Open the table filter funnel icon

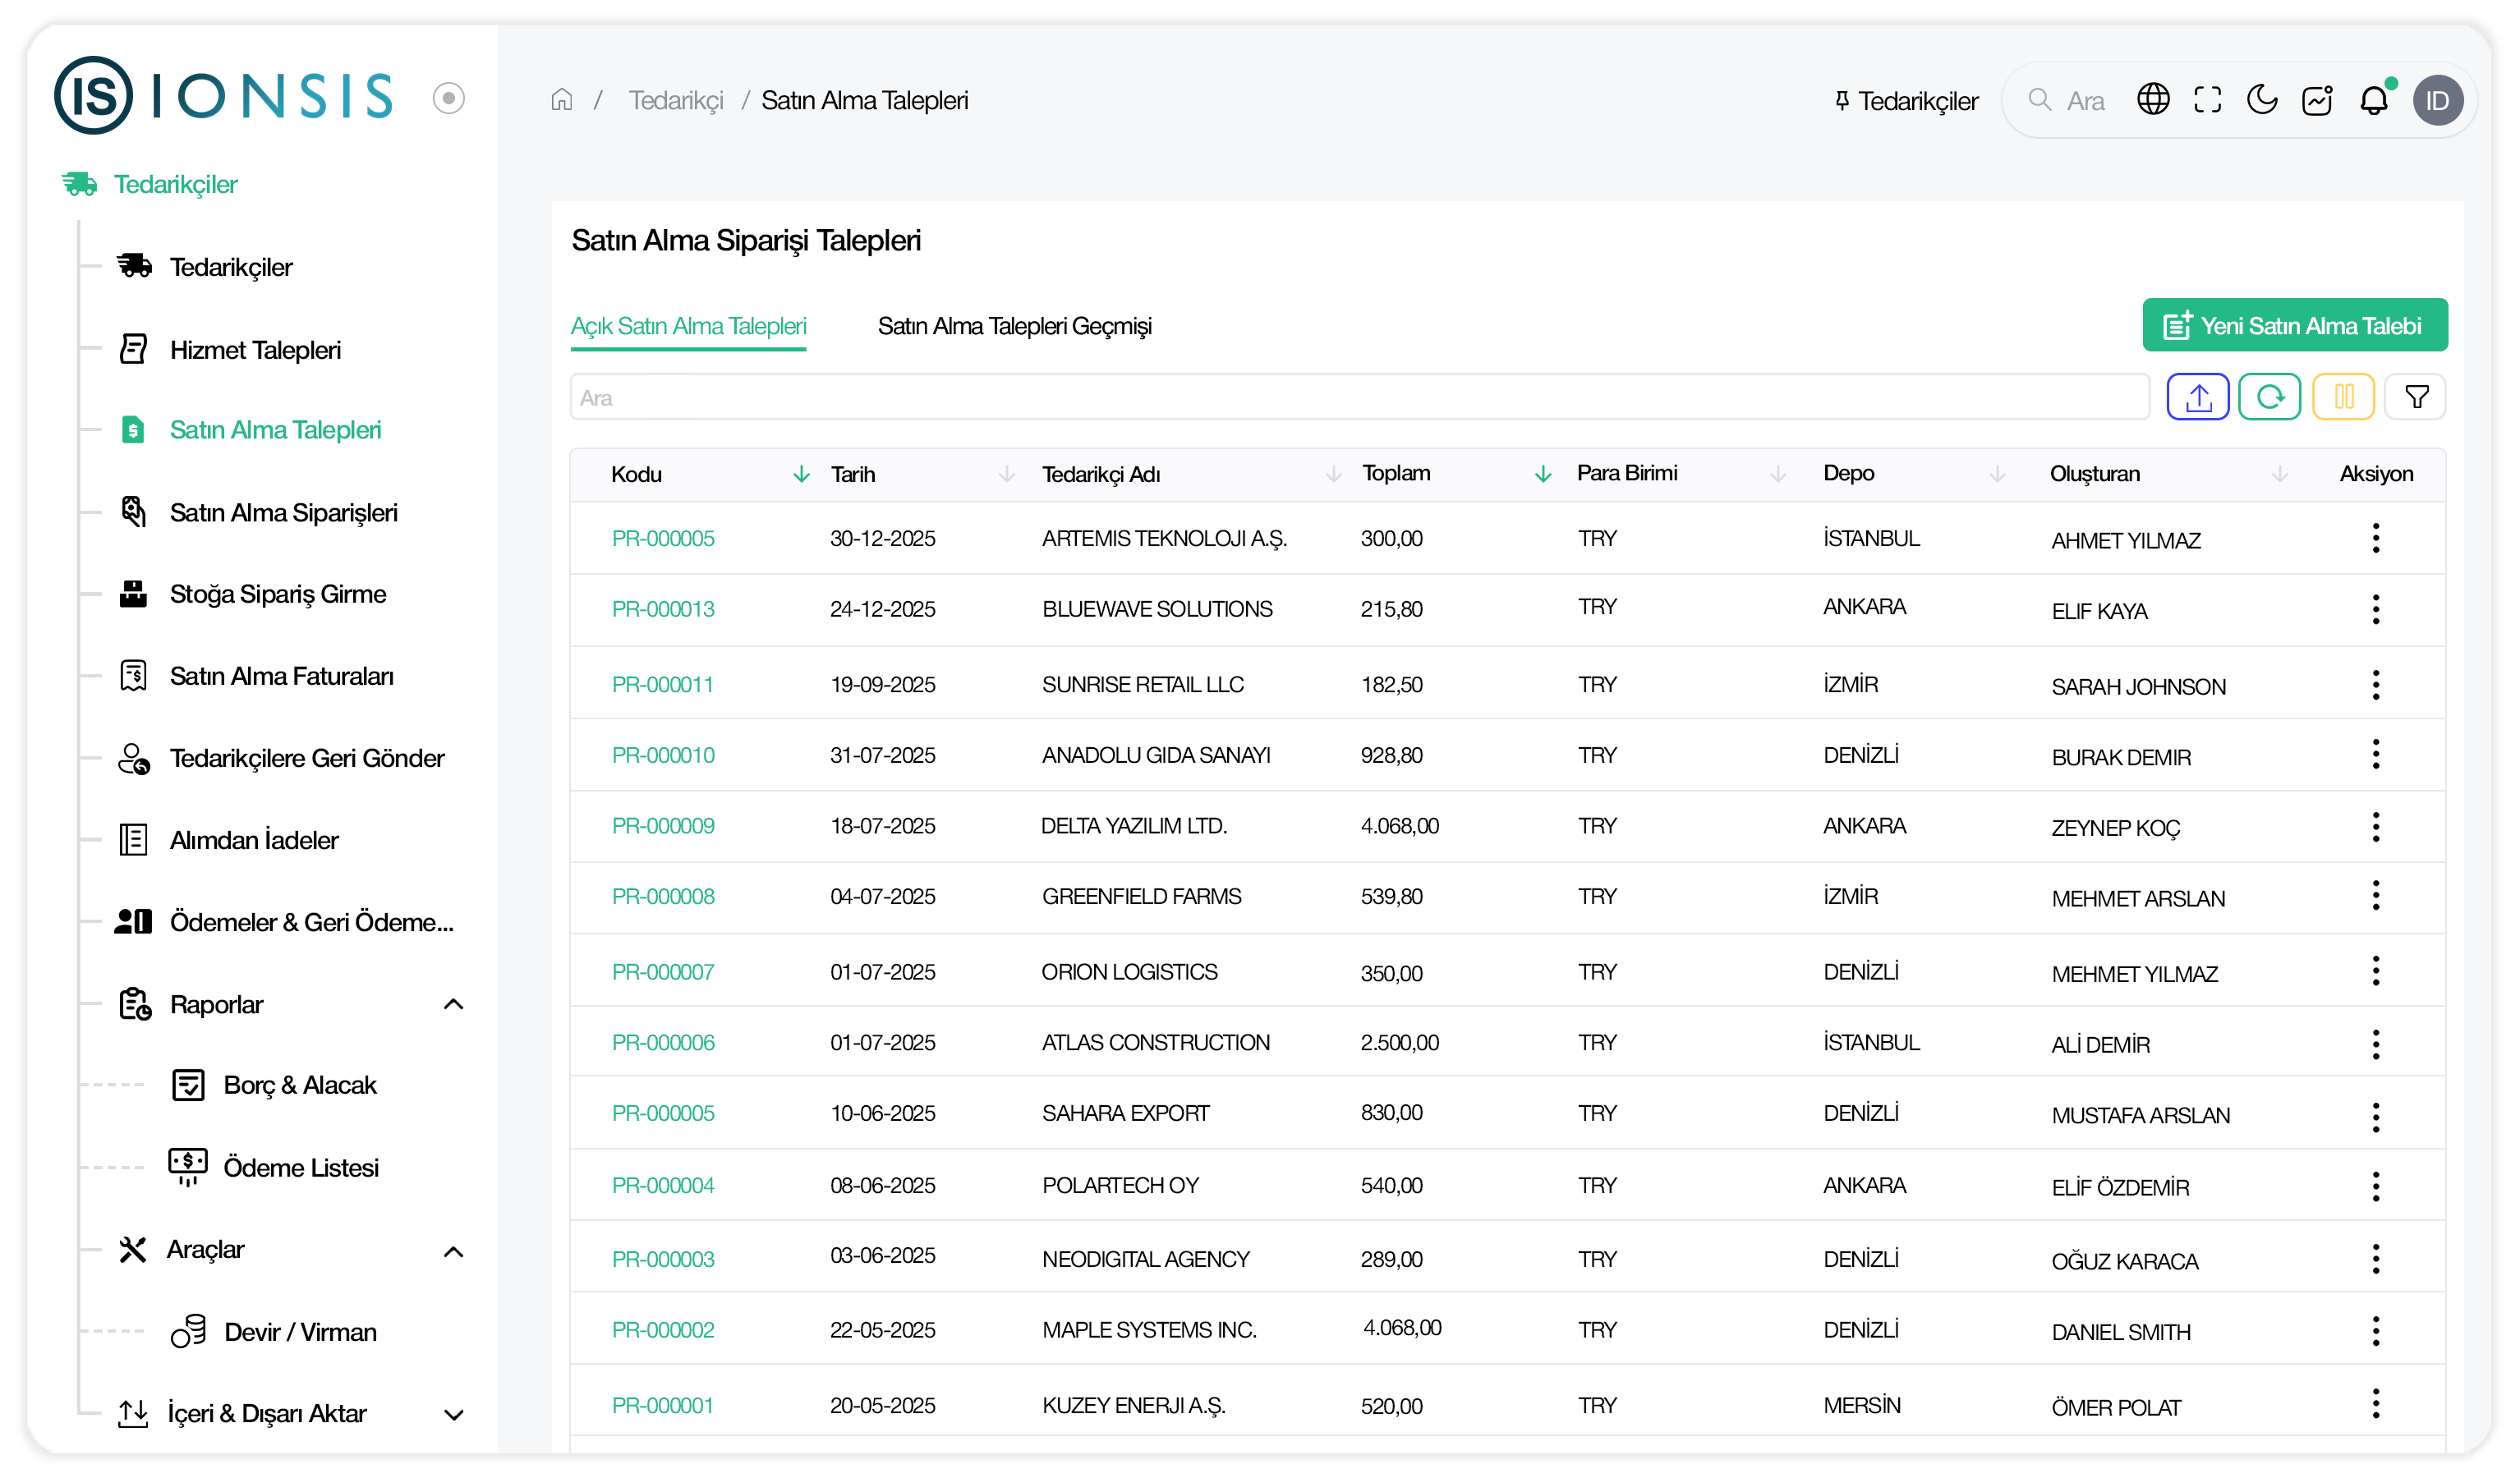[x=2415, y=398]
